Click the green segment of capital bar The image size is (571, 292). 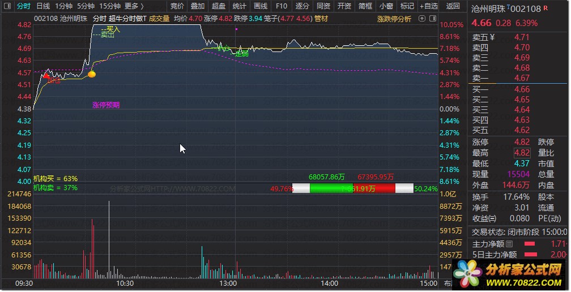click(331, 188)
